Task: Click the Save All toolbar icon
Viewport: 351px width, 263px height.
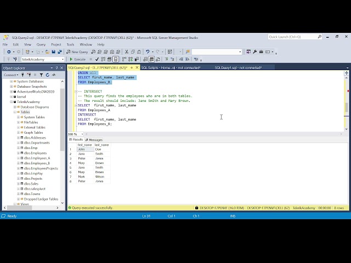Action: (60, 52)
